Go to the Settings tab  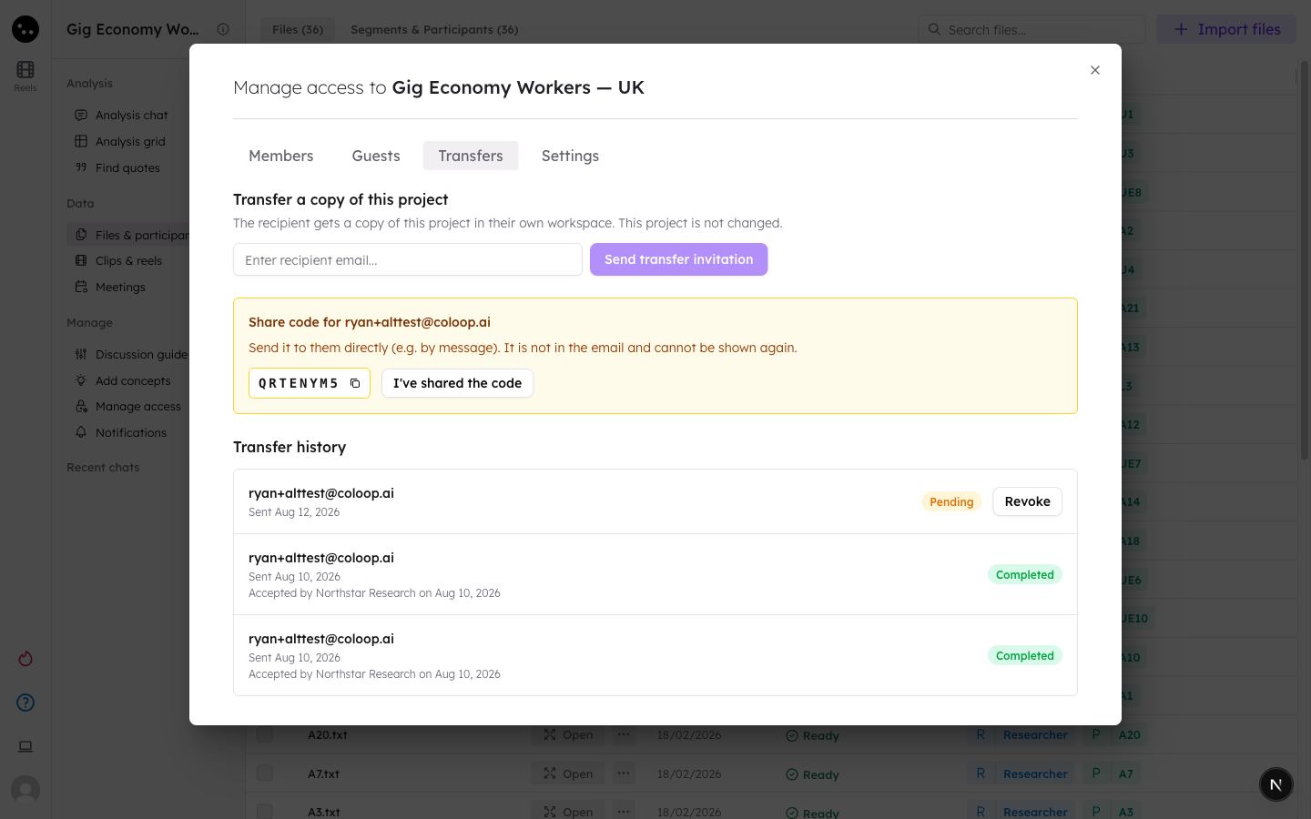click(x=570, y=156)
